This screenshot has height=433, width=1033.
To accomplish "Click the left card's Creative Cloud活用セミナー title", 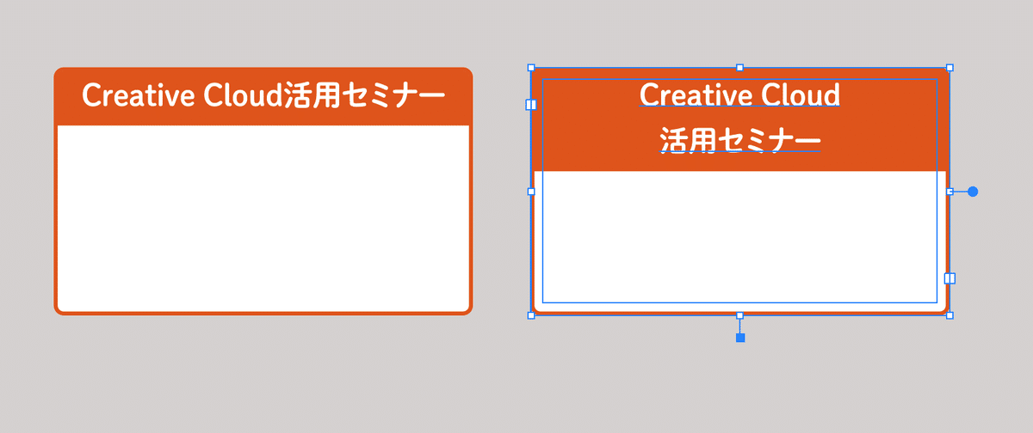I will pyautogui.click(x=263, y=96).
